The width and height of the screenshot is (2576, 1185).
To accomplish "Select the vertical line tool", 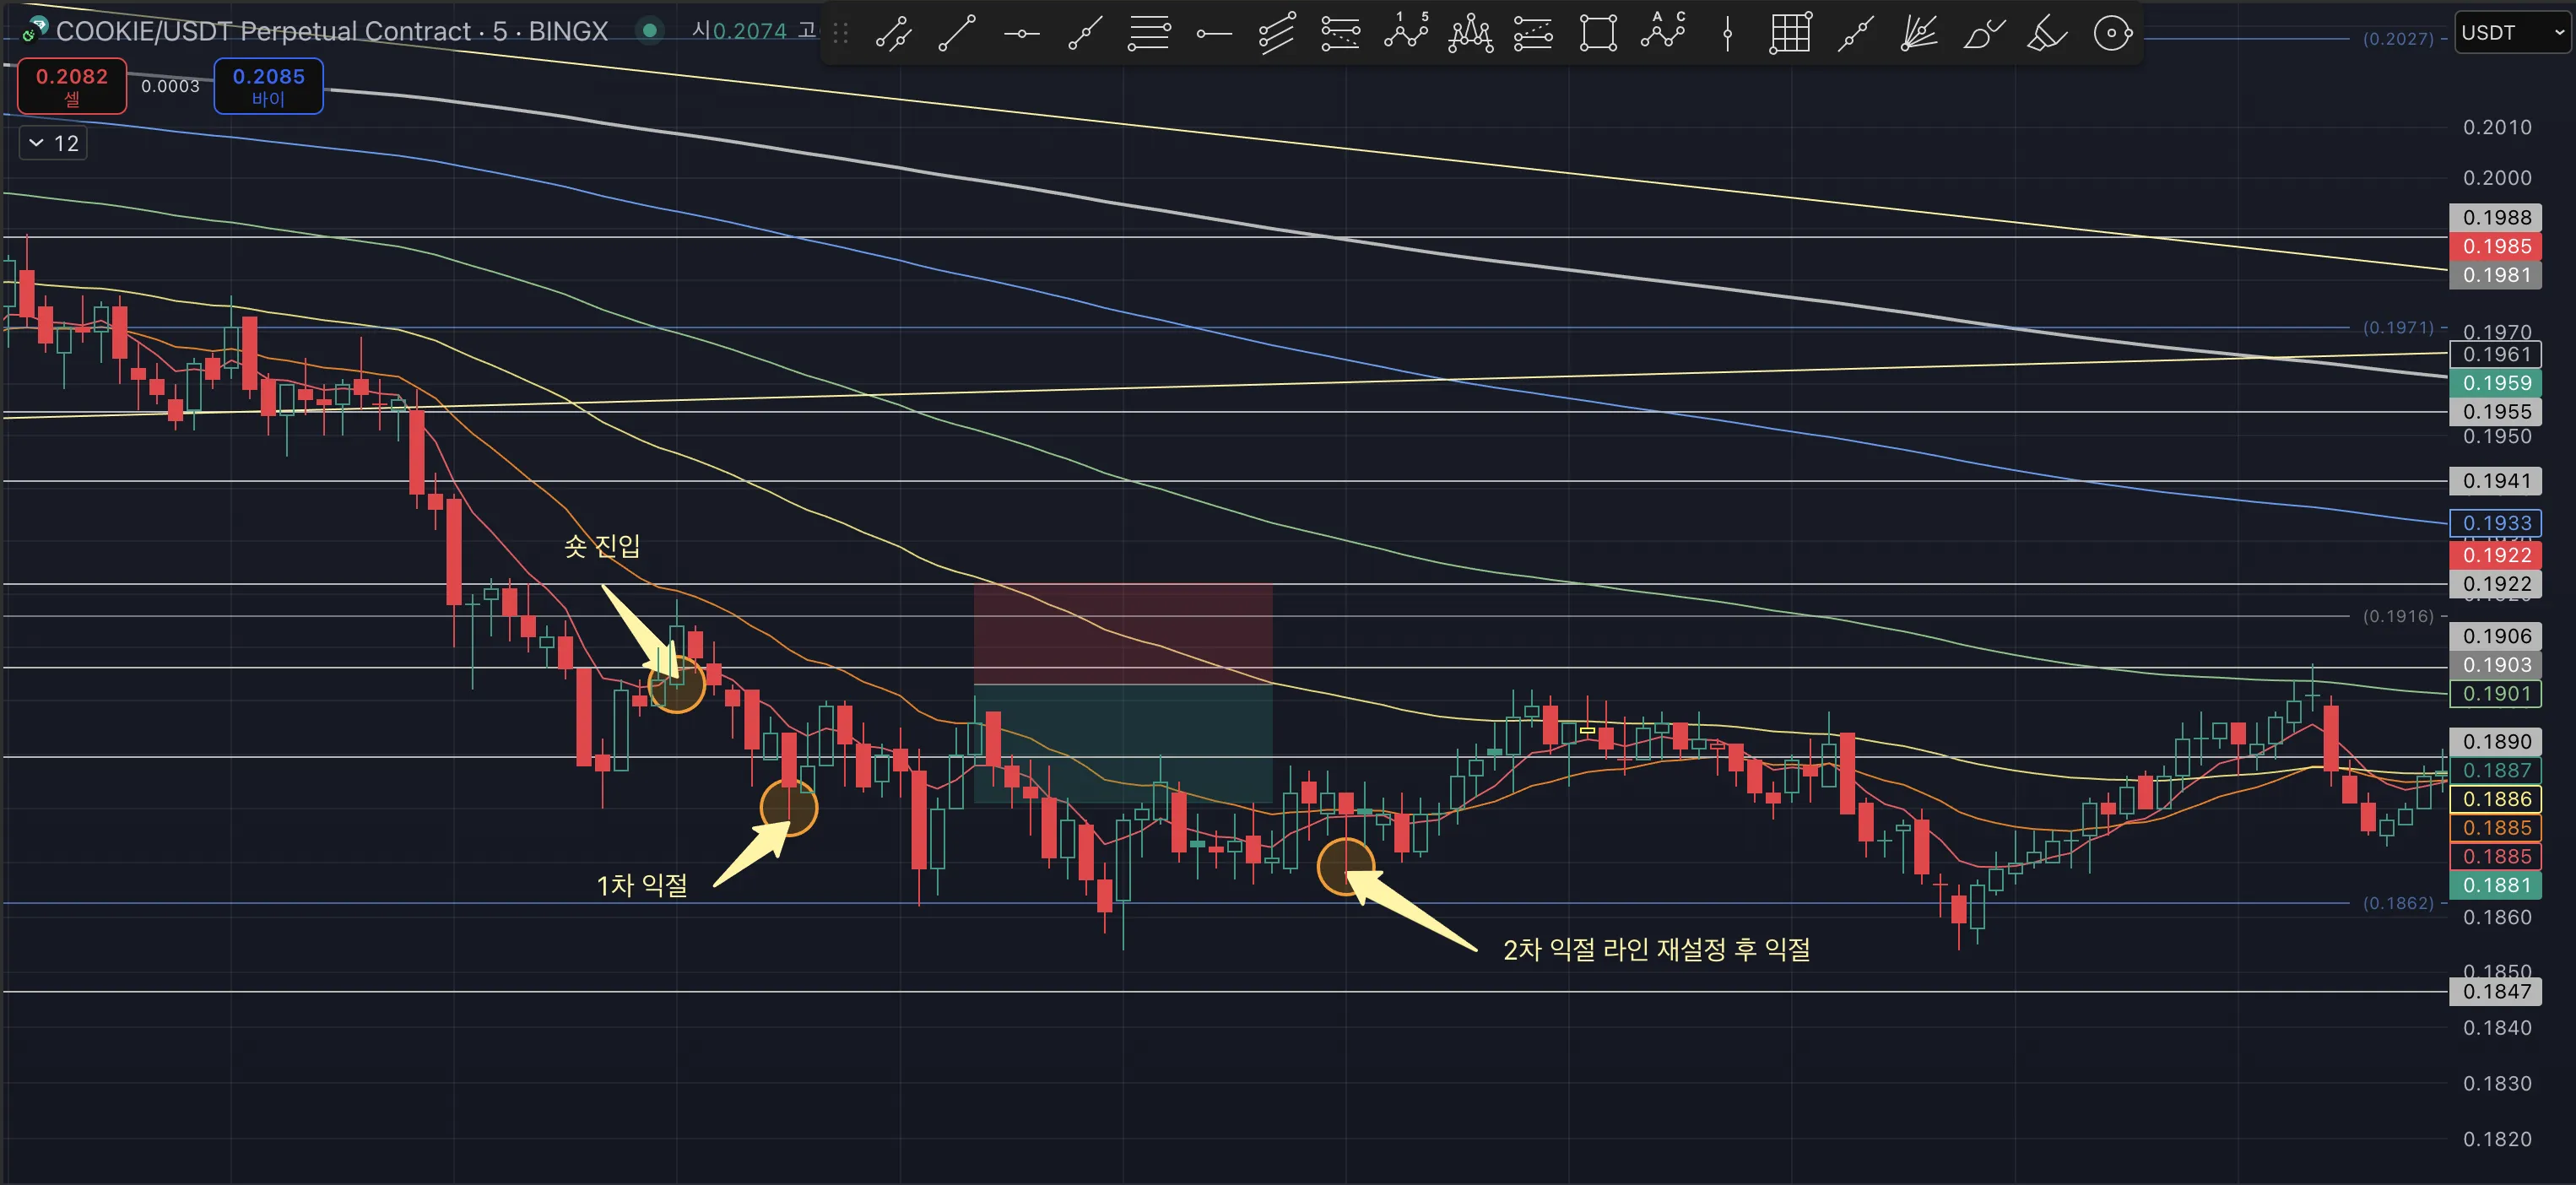I will coord(1727,33).
